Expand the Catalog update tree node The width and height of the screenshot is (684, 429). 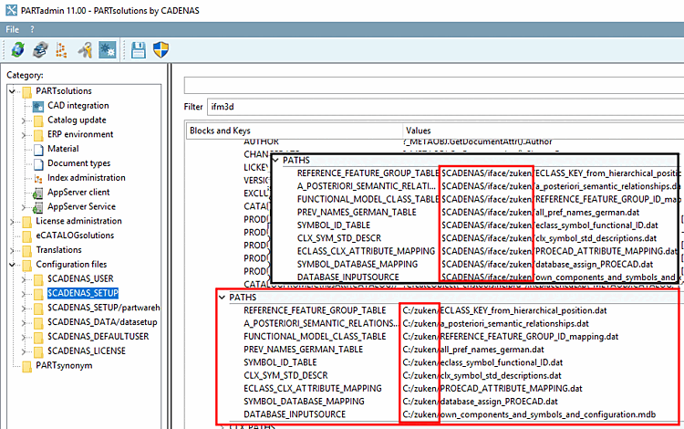(25, 120)
